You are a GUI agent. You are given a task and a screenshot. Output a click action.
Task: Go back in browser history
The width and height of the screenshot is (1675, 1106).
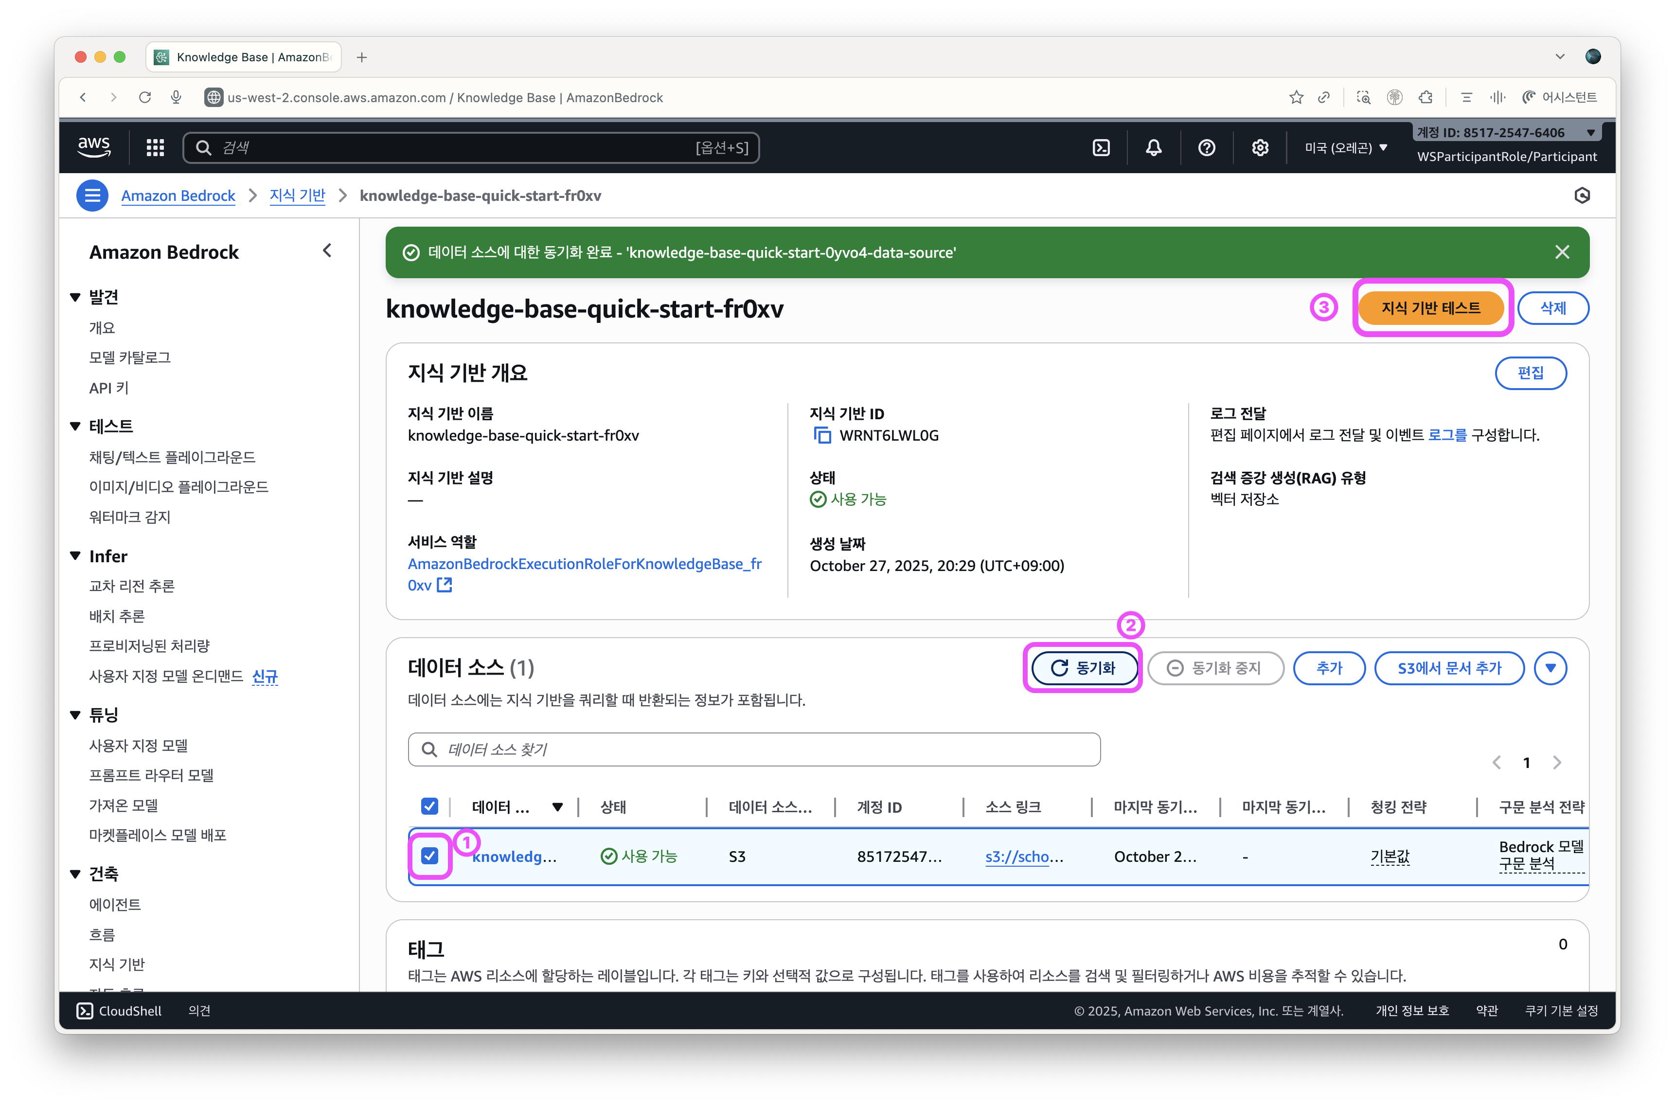pos(83,97)
